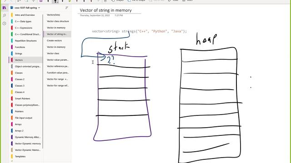Open the Vector for range ref... page

click(x=57, y=86)
